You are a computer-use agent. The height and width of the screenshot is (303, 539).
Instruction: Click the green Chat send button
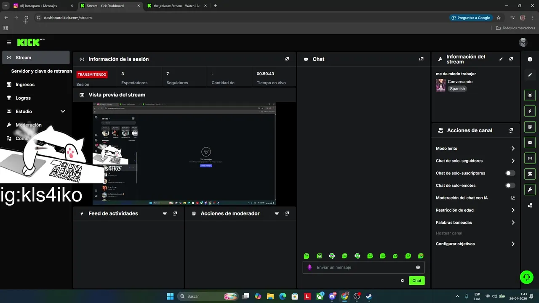[417, 281]
